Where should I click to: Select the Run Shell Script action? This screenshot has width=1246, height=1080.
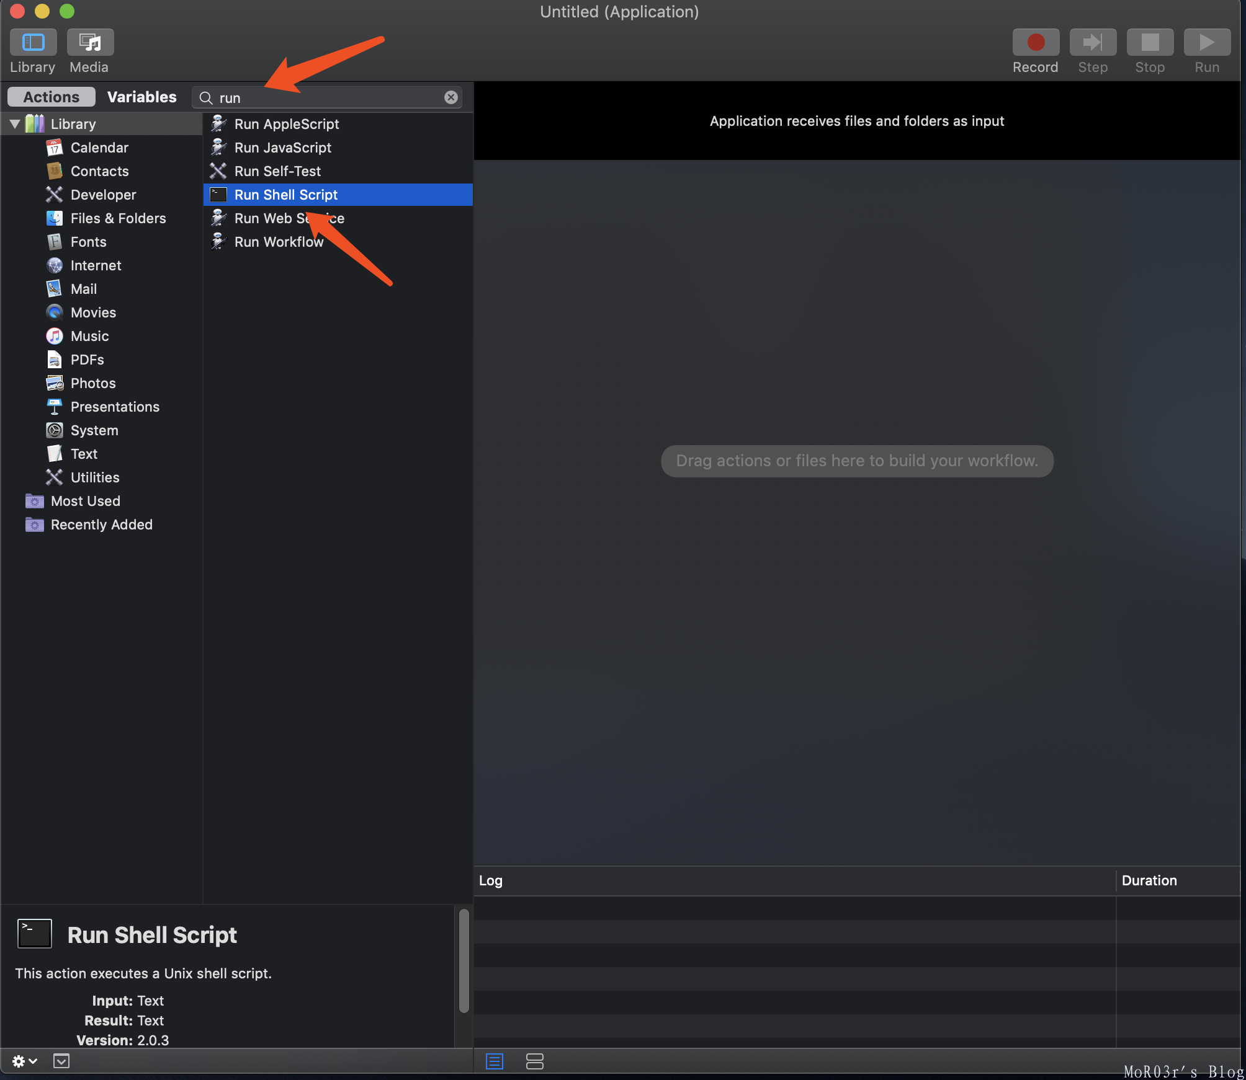[338, 195]
